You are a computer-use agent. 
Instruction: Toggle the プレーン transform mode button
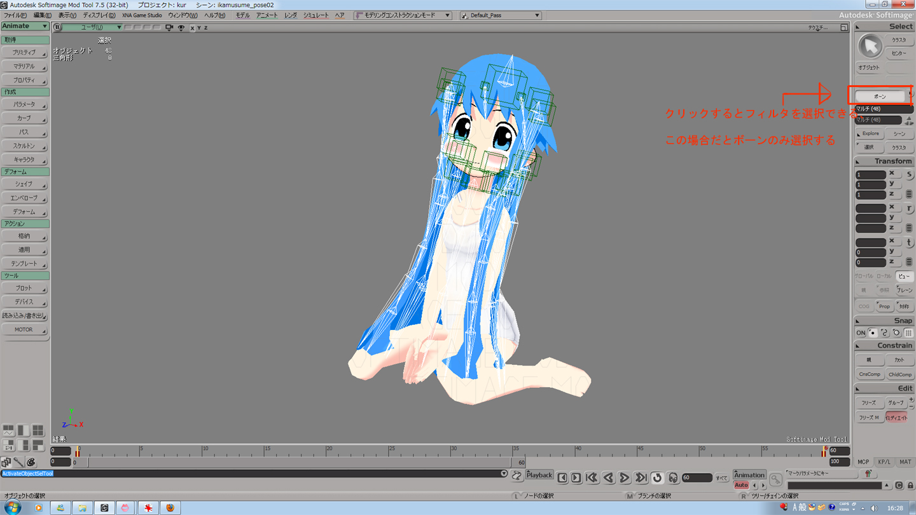tap(904, 290)
